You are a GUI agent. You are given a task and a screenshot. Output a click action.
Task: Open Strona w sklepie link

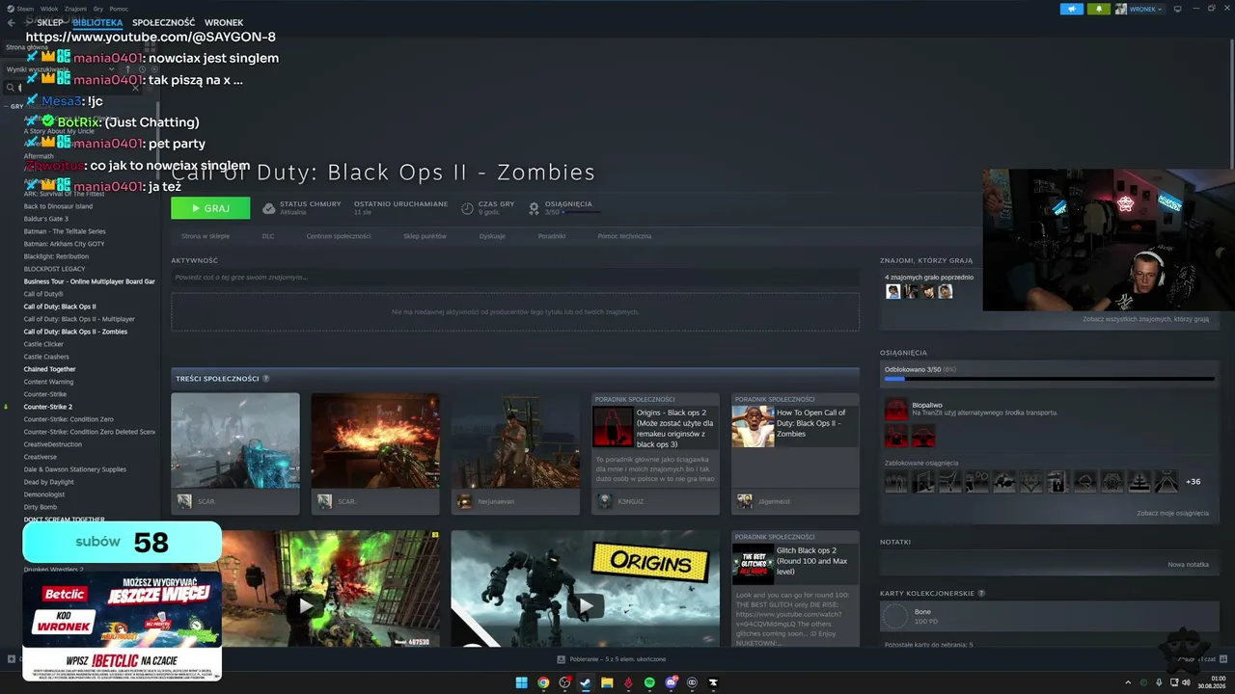click(x=206, y=236)
